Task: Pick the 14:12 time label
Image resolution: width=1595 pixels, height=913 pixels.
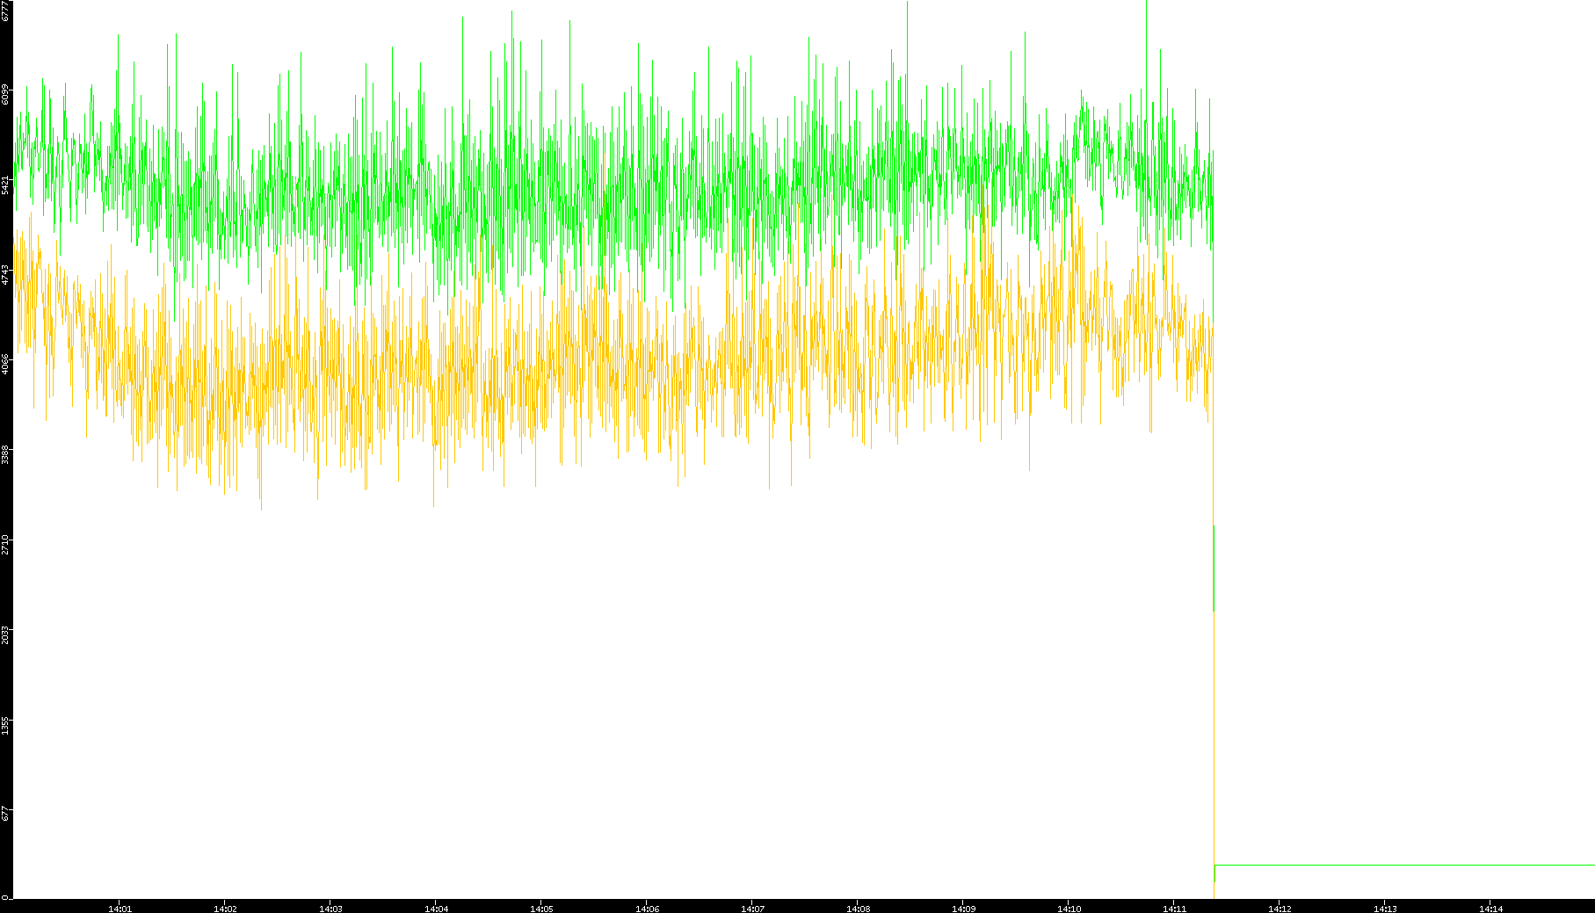Action: [x=1280, y=908]
